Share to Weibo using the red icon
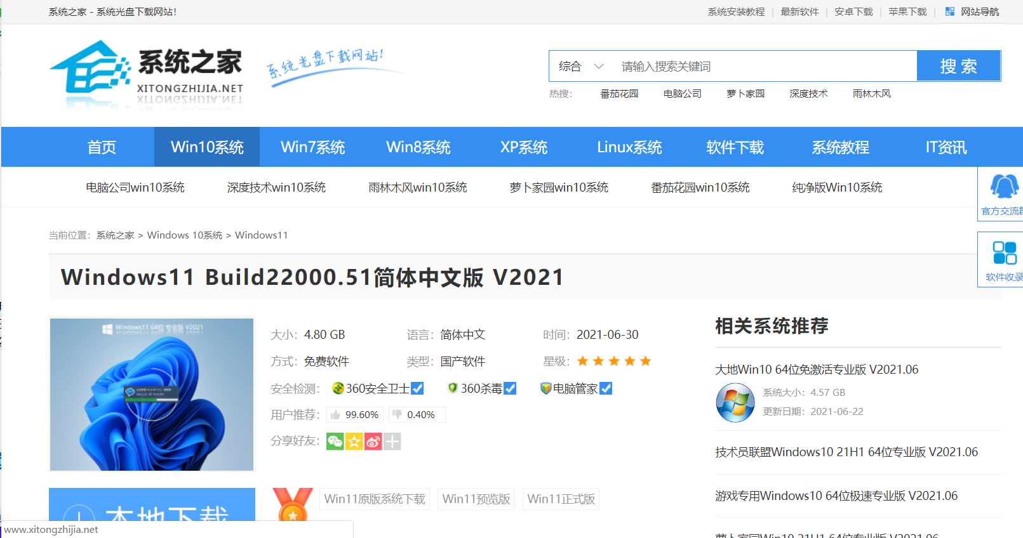 [x=373, y=442]
